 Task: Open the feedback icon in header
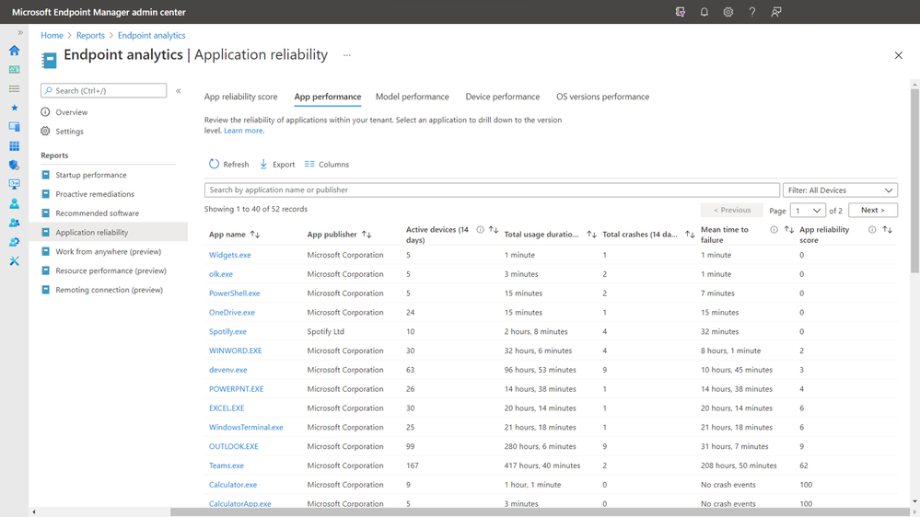(776, 12)
